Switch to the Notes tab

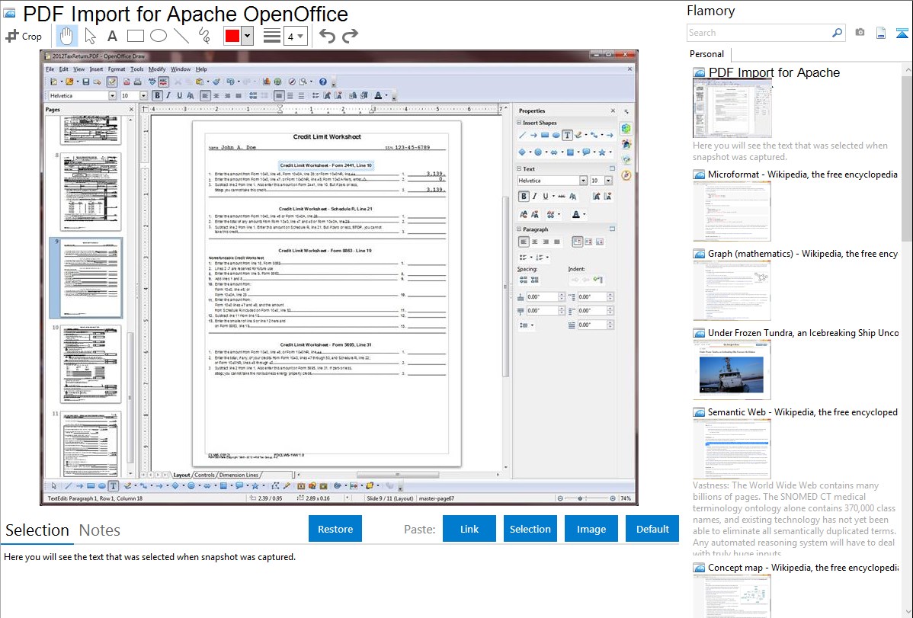pos(100,530)
